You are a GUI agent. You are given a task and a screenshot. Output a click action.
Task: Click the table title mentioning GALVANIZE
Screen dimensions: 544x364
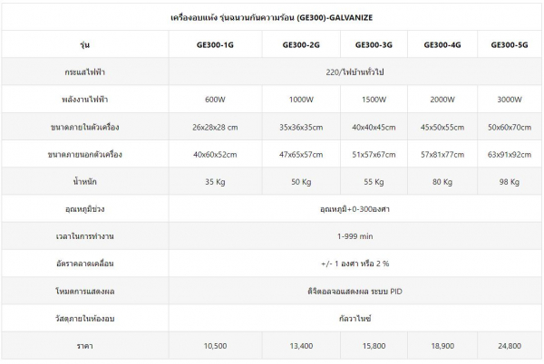(x=272, y=17)
